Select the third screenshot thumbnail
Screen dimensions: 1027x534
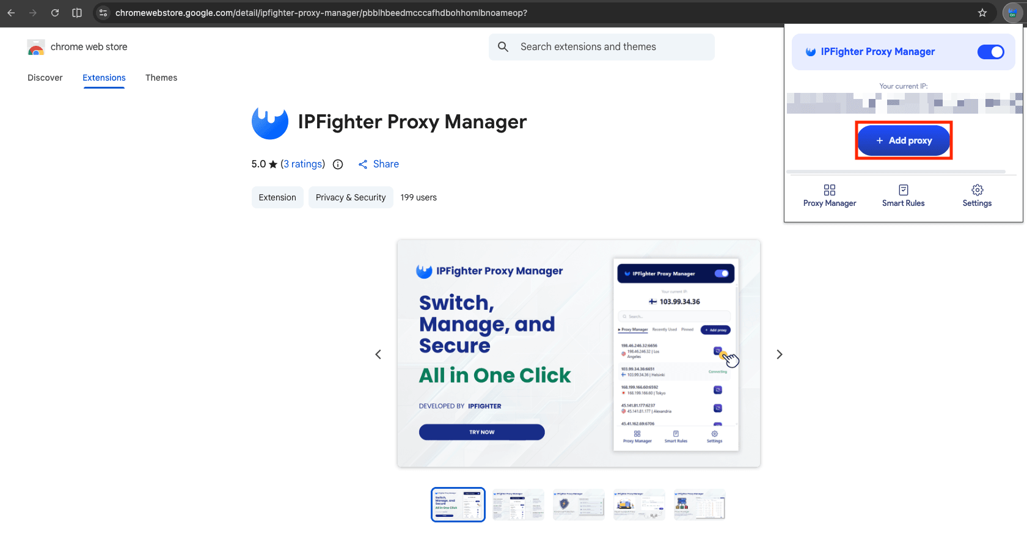579,505
